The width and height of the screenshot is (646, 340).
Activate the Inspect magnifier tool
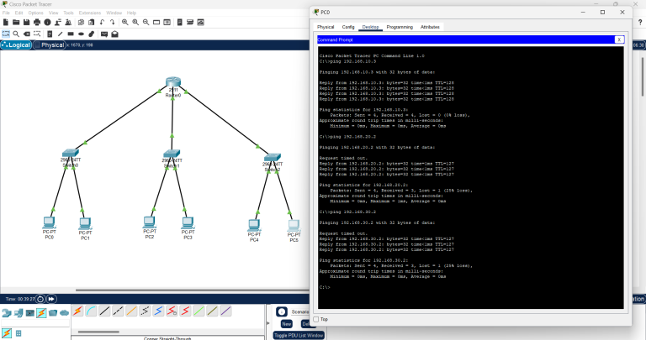tap(16, 34)
